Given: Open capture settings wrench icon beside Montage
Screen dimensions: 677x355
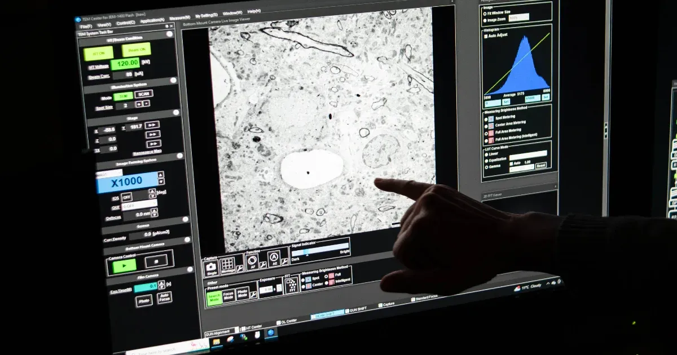Looking at the screenshot, I should point(239,268).
